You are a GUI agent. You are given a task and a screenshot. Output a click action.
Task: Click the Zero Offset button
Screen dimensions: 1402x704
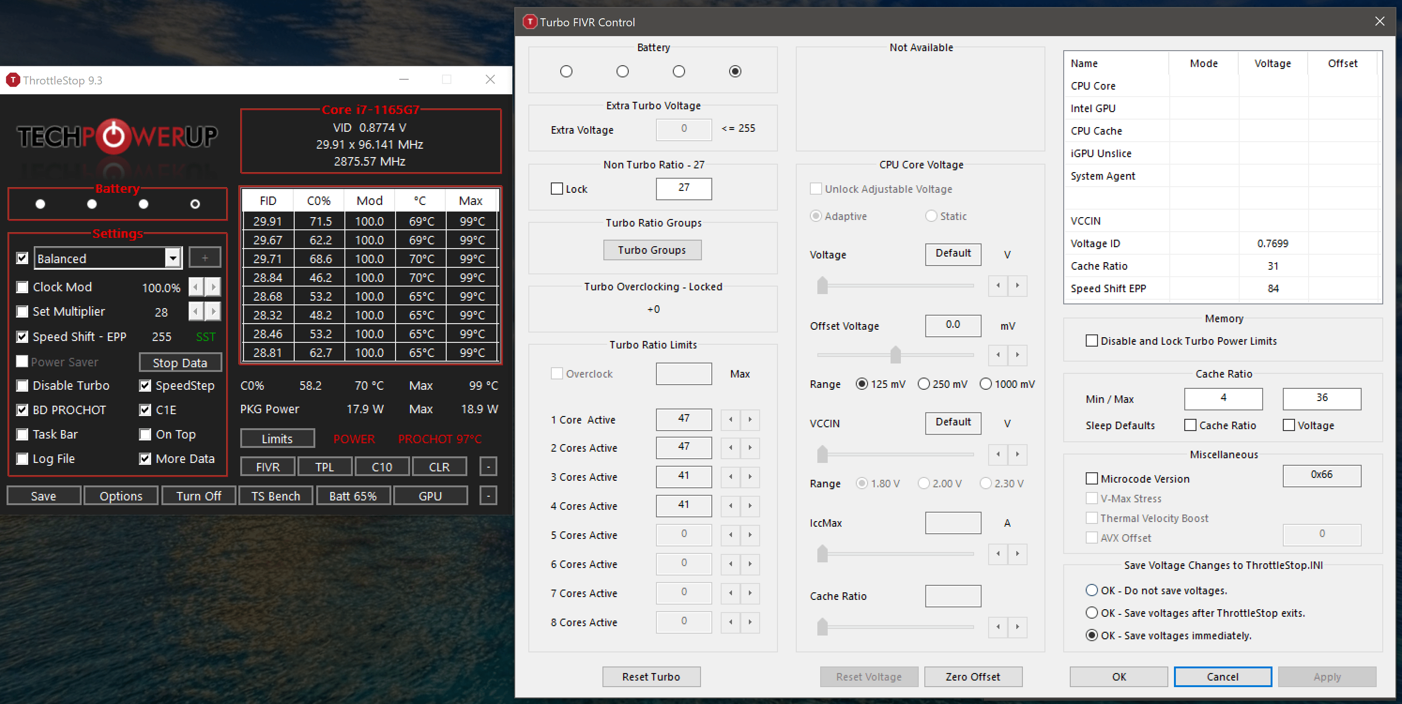tap(973, 676)
